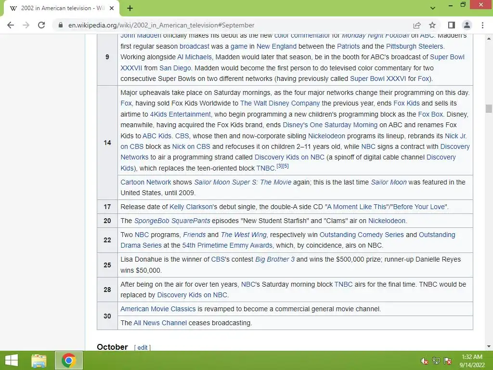The height and width of the screenshot is (370, 493).
Task: Open File Explorer from taskbar
Action: click(x=39, y=360)
